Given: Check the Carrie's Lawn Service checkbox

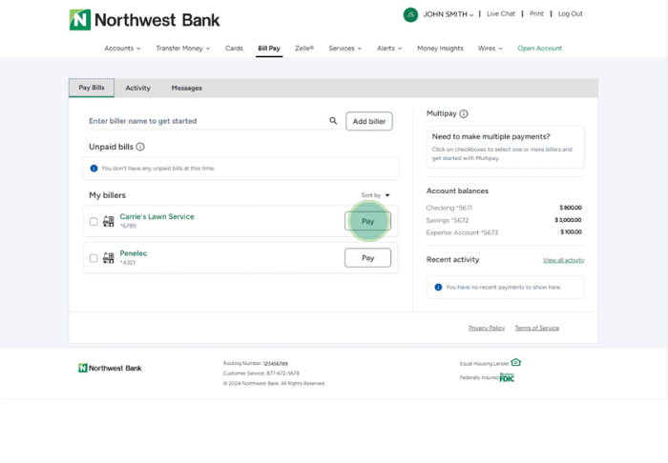Looking at the screenshot, I should (x=94, y=221).
